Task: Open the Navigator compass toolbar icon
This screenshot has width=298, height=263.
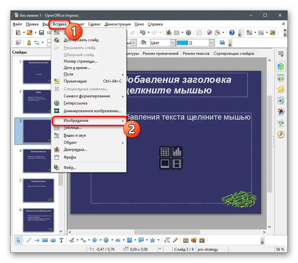Action: (209, 33)
